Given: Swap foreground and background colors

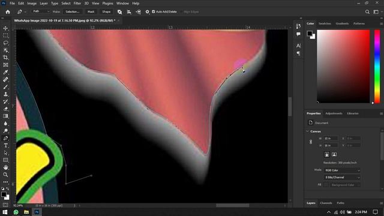Looking at the screenshot, I should (x=8, y=188).
